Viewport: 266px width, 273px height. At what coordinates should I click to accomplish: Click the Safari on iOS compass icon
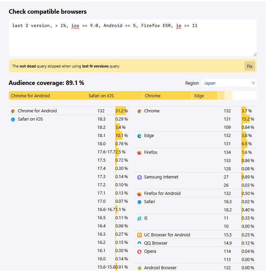(13, 120)
